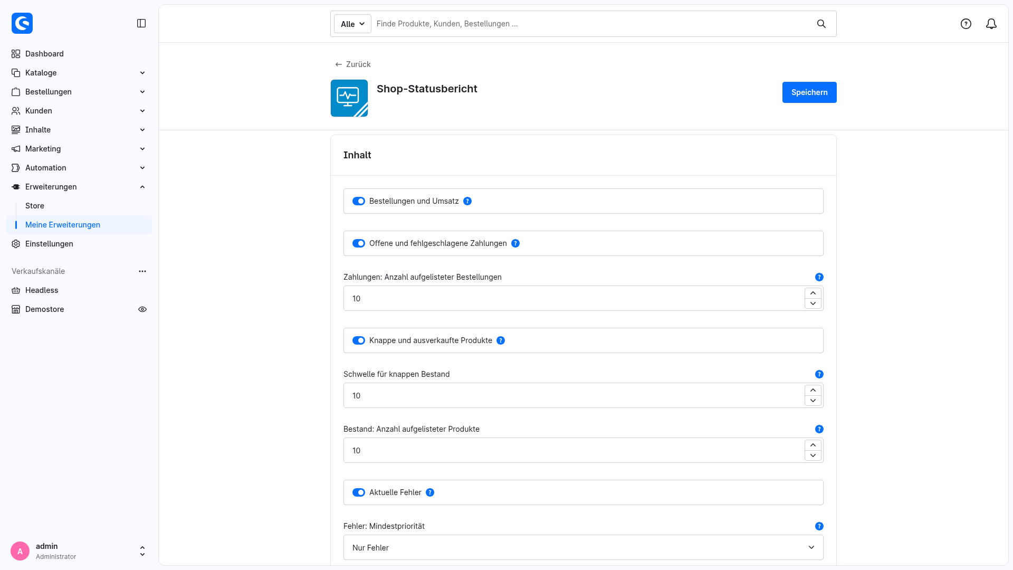Click the Speichern button
The image size is (1013, 570).
tap(809, 92)
